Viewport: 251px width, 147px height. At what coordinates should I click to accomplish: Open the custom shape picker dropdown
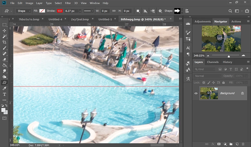pos(182,11)
